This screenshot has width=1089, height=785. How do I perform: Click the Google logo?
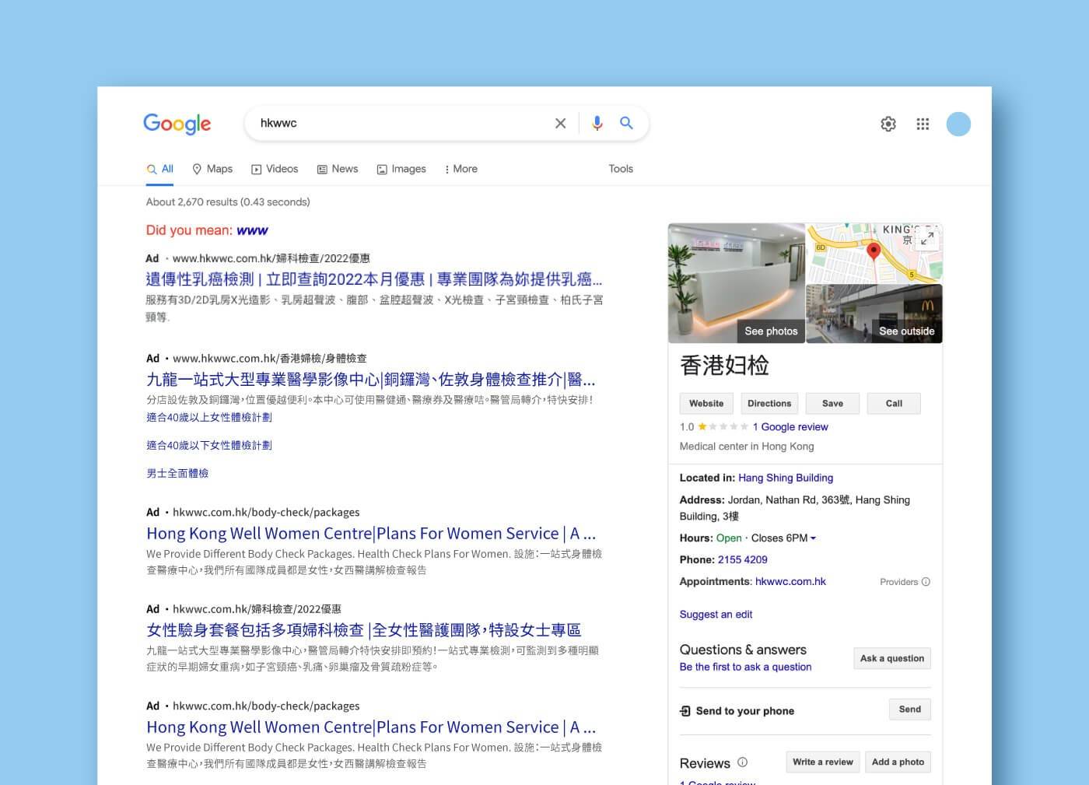pos(177,124)
